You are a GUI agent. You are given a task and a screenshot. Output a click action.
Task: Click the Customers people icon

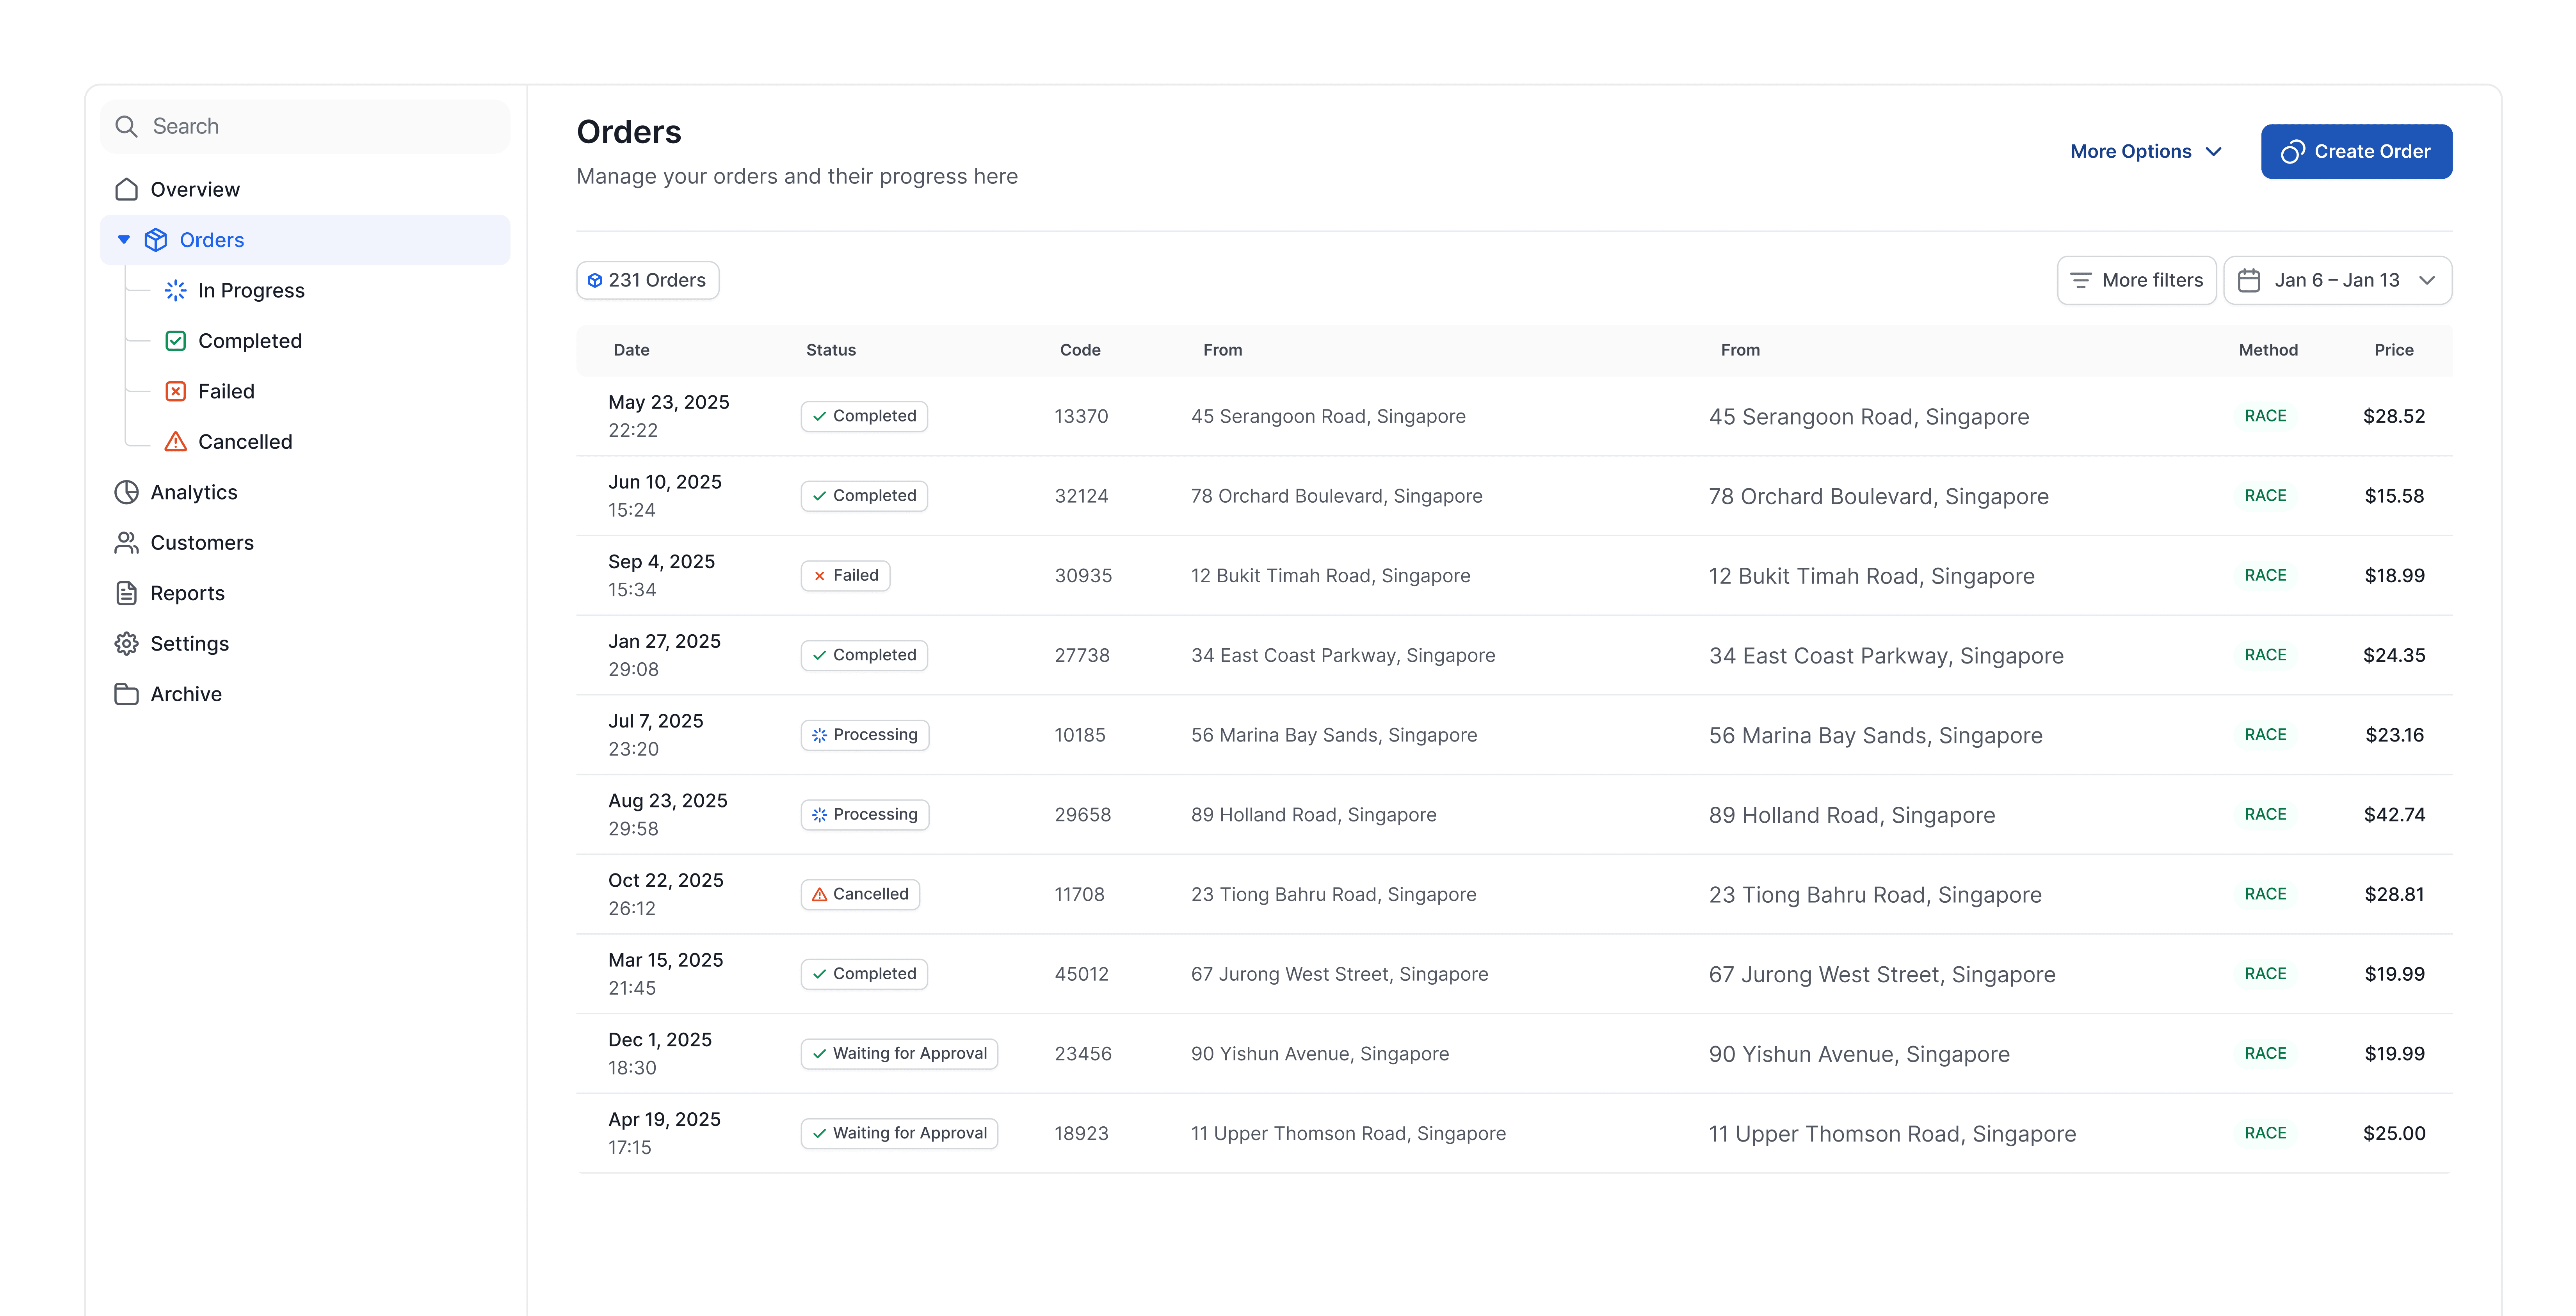coord(126,543)
